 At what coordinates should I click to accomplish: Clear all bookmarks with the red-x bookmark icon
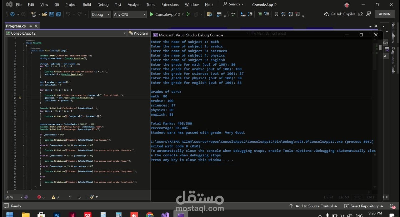[297, 14]
